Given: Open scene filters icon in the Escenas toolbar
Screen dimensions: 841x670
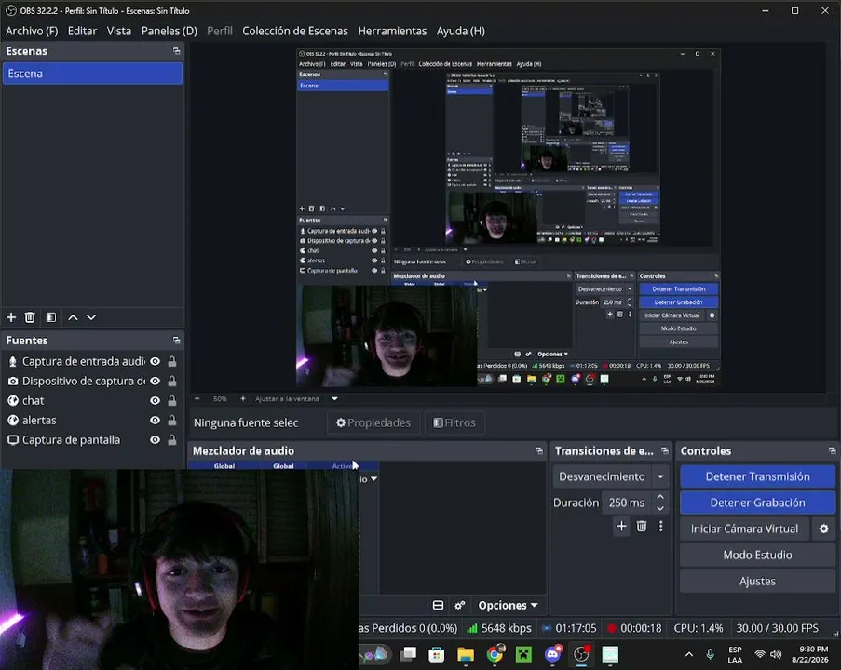Looking at the screenshot, I should point(51,317).
